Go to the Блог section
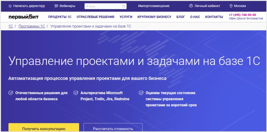This screenshot has width=267, height=132. click(x=181, y=17)
